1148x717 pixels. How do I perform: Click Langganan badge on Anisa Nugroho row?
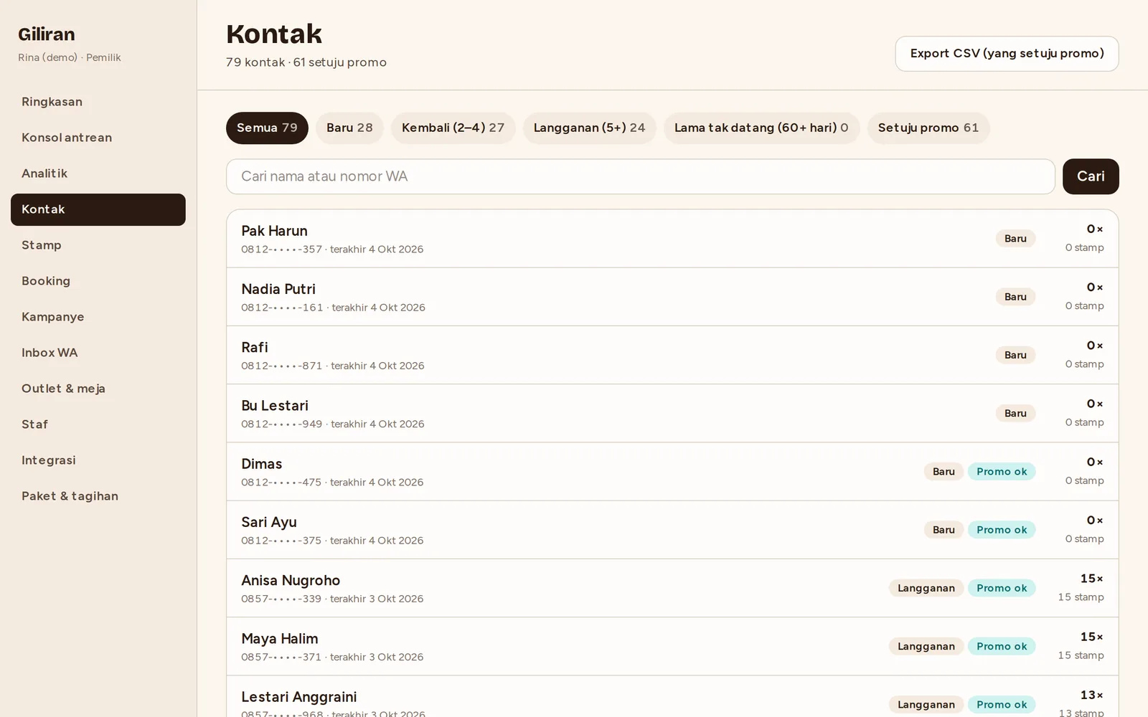pos(926,588)
